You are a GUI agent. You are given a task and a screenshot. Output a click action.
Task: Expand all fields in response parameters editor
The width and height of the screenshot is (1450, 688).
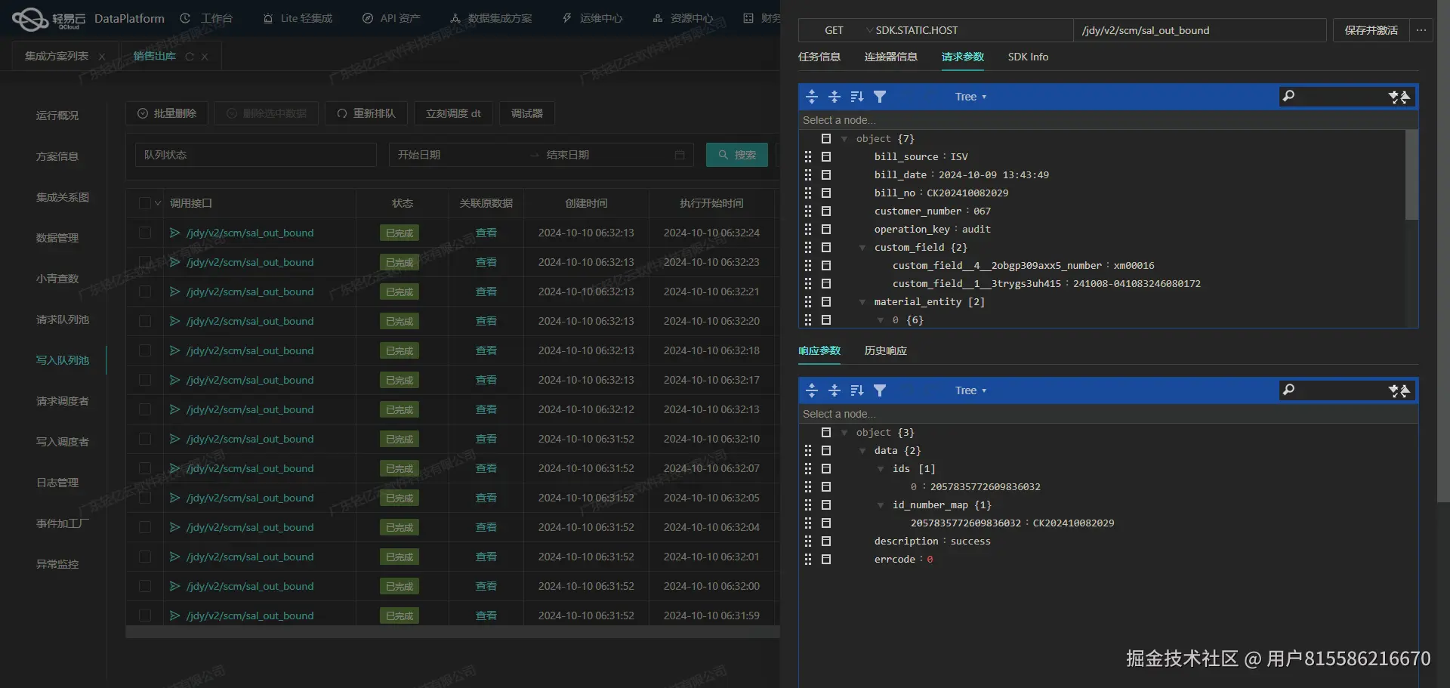(x=812, y=390)
